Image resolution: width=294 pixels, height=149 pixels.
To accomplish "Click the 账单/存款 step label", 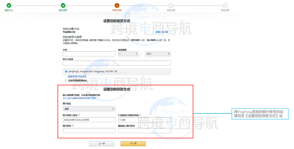I will [x=117, y=10].
